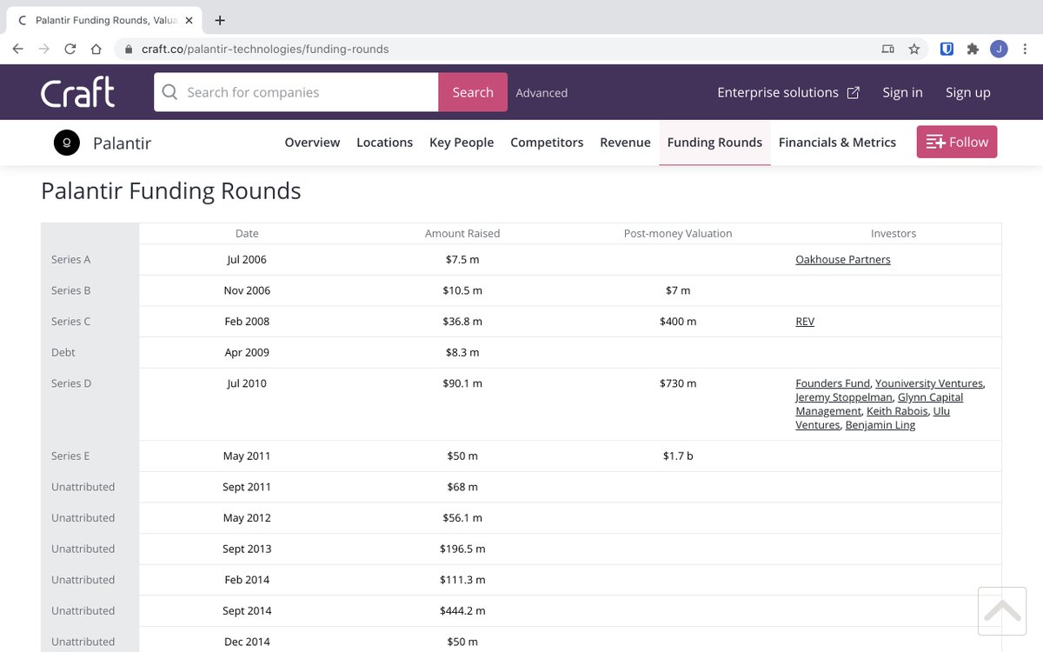Viewport: 1043px width, 652px height.
Task: Click the browser forward arrow
Action: point(43,50)
